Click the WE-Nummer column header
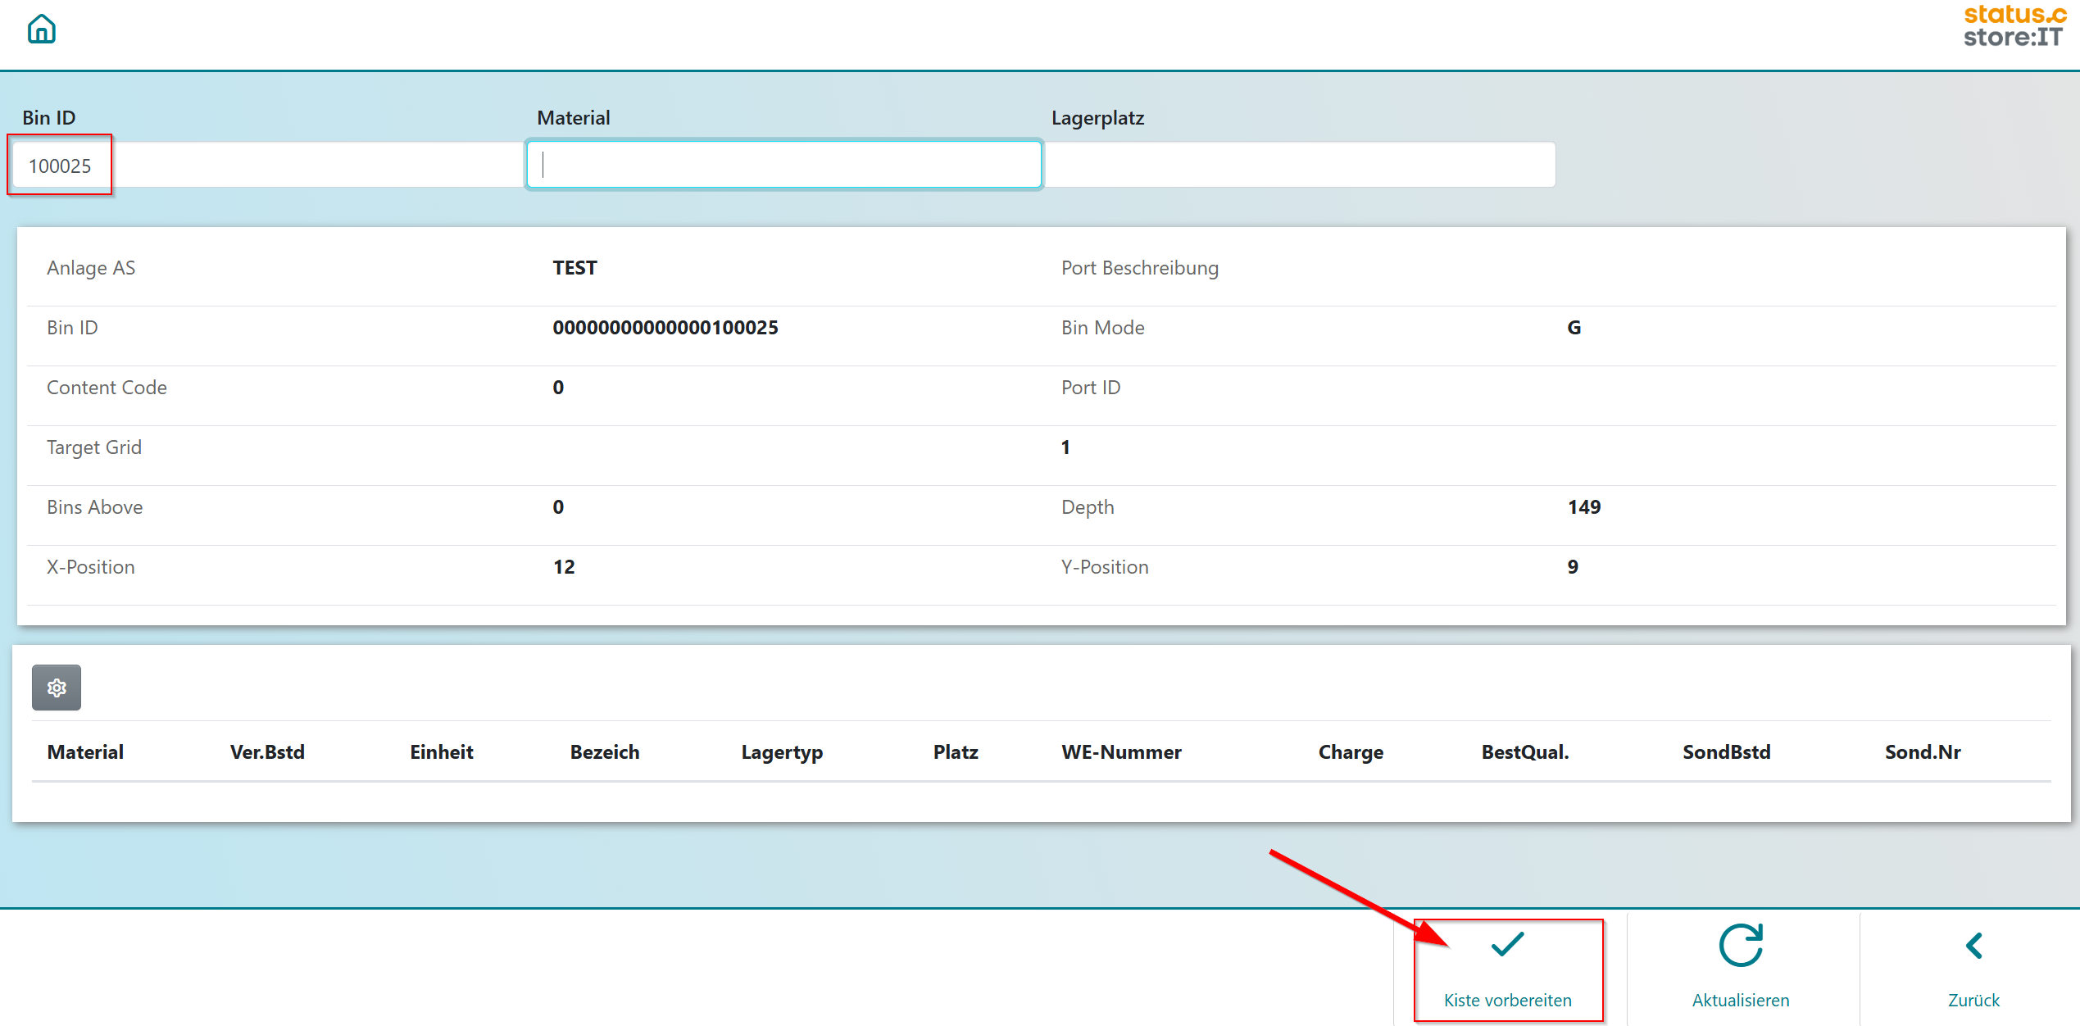The width and height of the screenshot is (2080, 1026). (x=1121, y=752)
